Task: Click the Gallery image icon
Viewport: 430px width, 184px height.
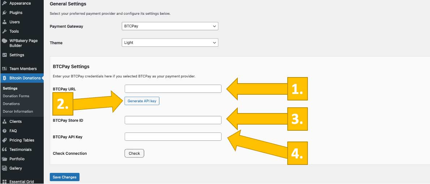Action: pos(4,168)
